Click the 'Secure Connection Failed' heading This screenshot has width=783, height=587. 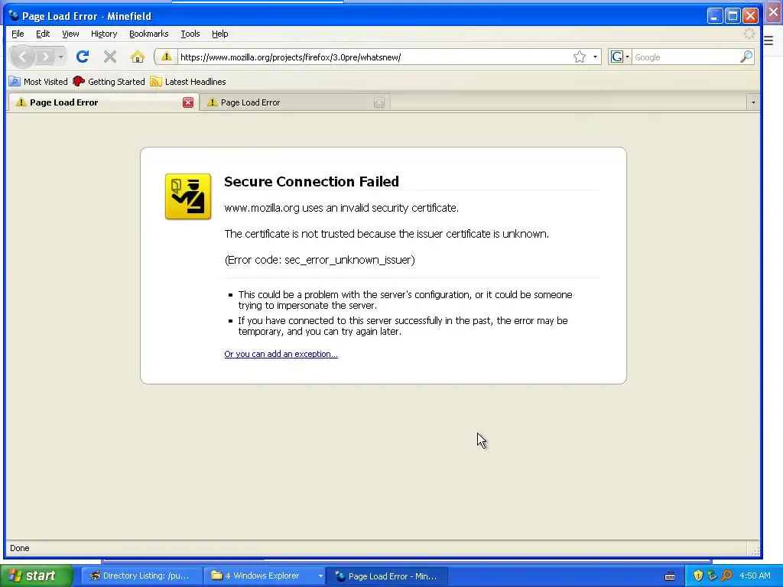[311, 181]
